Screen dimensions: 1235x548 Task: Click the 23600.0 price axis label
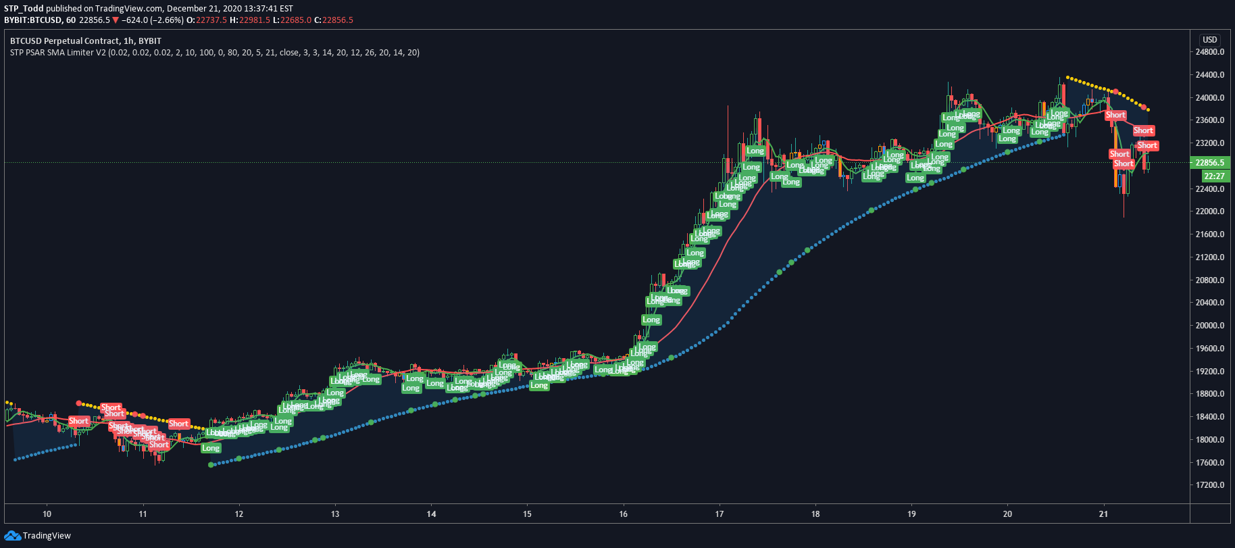pos(1210,120)
